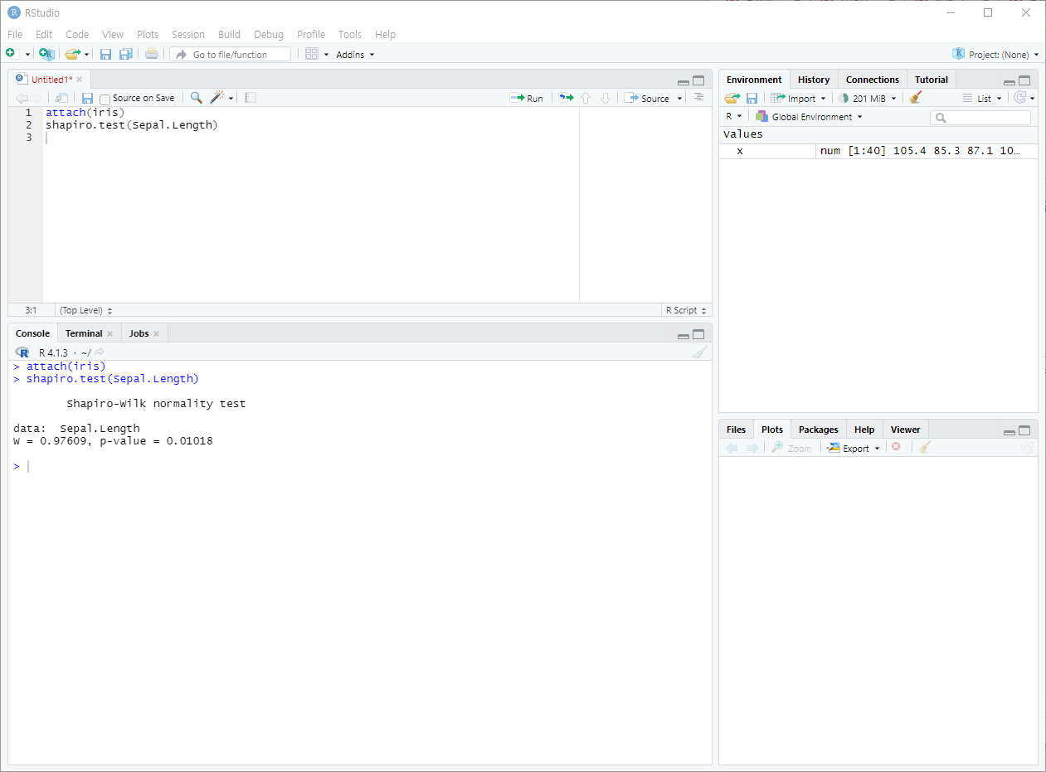The width and height of the screenshot is (1046, 772).
Task: Open the 201 MiB memory dropdown
Action: click(x=866, y=98)
